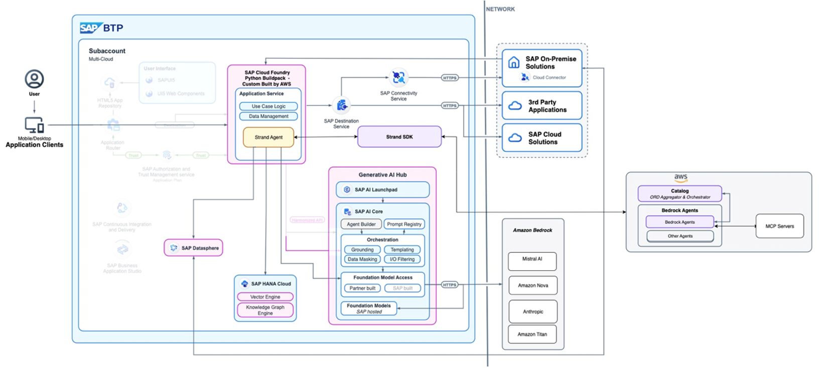Select the Use Case Logic box

point(268,106)
